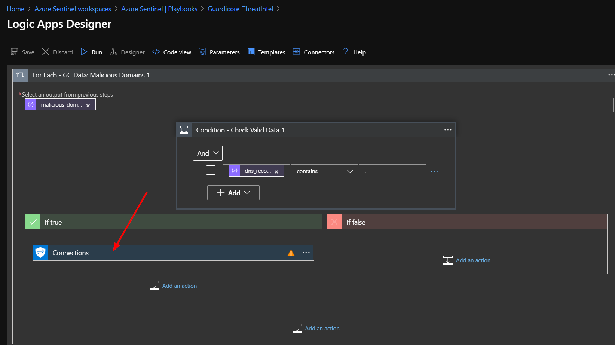615x345 pixels.
Task: Open condition row blue ellipsis menu
Action: coord(434,172)
